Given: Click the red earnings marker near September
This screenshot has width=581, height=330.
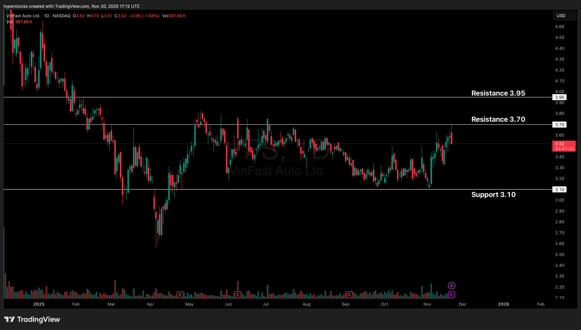Looking at the screenshot, I should 350,295.
